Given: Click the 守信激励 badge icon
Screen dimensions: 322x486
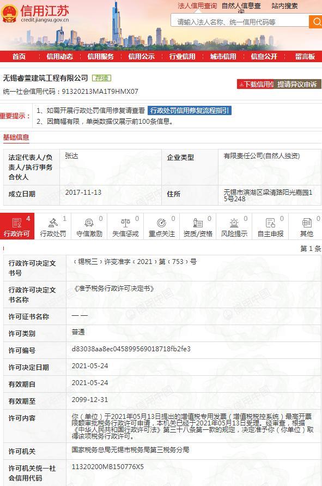Looking at the screenshot, I should (x=89, y=223).
